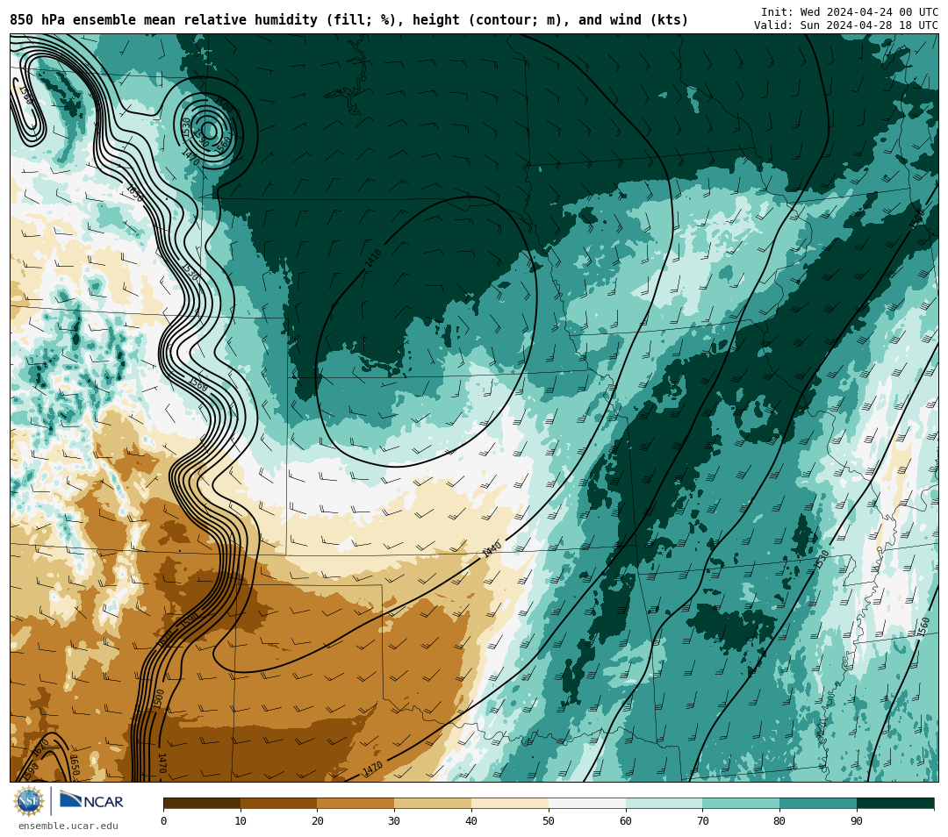Click the Init: Wed 2024-04-24 00 UTC text
The width and height of the screenshot is (948, 837).
[x=850, y=12]
